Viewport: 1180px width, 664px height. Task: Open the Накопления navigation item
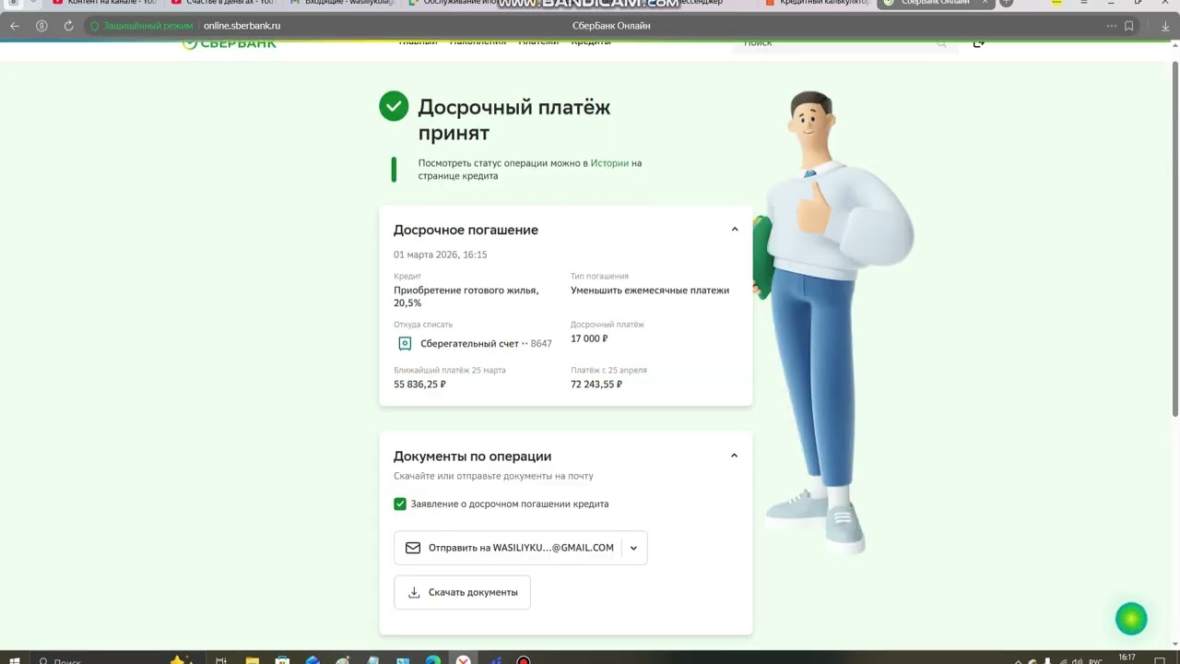[478, 41]
